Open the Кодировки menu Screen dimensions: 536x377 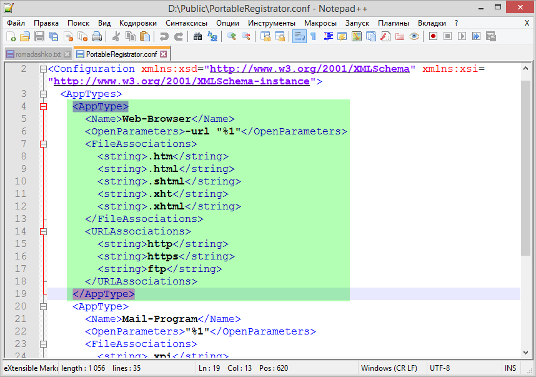pyautogui.click(x=138, y=23)
